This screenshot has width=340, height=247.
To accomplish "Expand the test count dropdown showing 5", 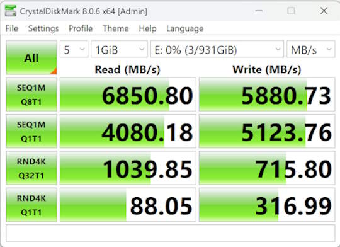I will coord(74,49).
